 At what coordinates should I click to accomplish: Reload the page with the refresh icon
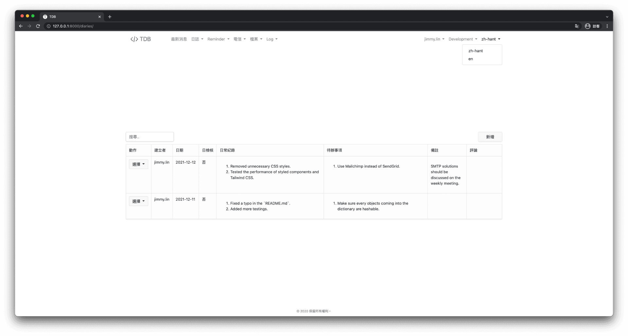pos(38,26)
